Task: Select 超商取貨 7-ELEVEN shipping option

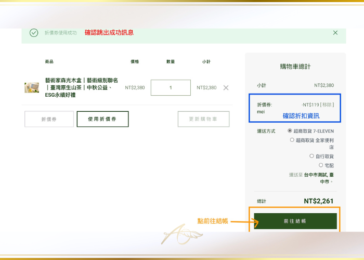Action: pos(290,131)
